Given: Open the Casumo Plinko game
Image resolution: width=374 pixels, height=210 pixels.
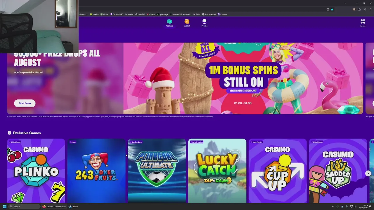Looking at the screenshot, I should (36, 171).
